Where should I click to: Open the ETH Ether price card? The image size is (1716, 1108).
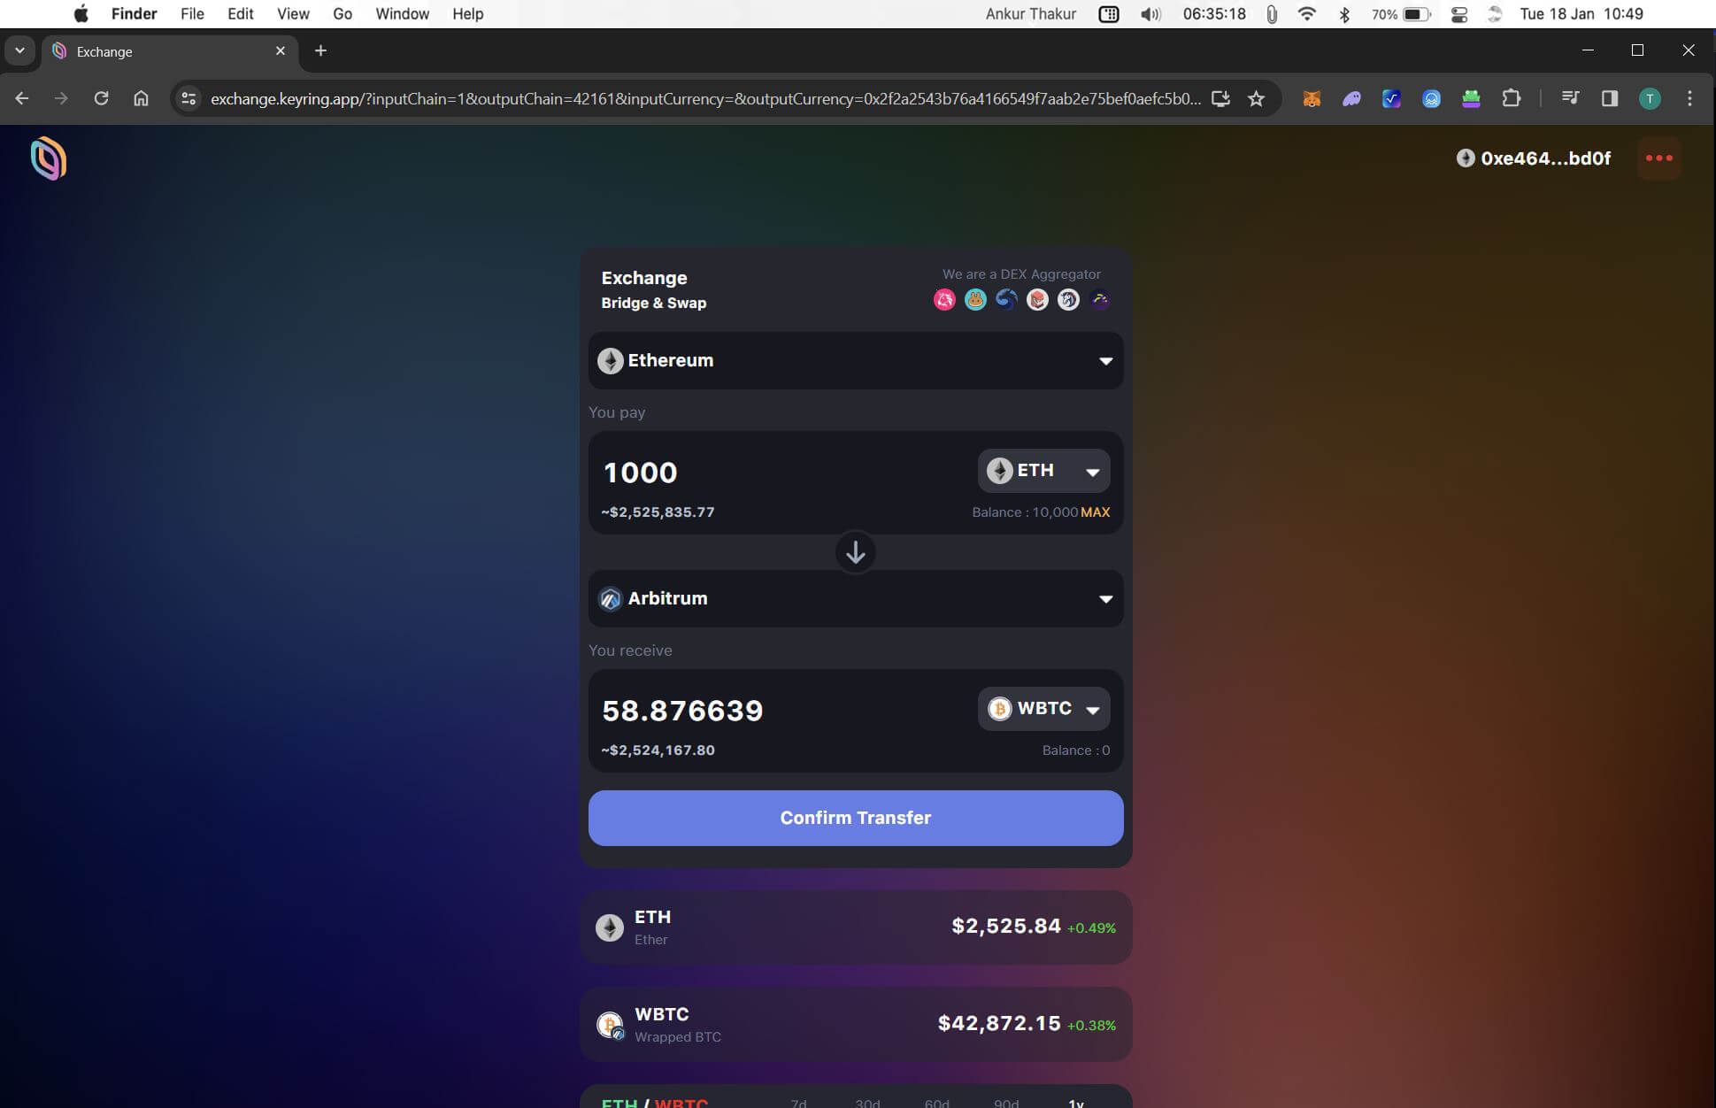(x=856, y=927)
